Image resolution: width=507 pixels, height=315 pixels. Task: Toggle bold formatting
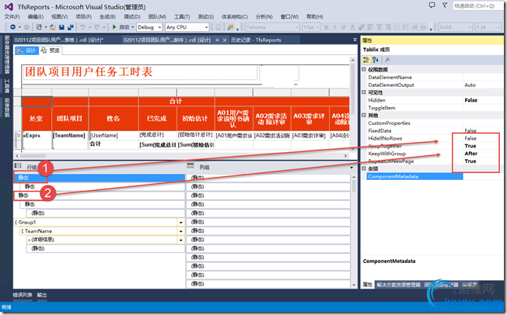pyautogui.click(x=326, y=27)
